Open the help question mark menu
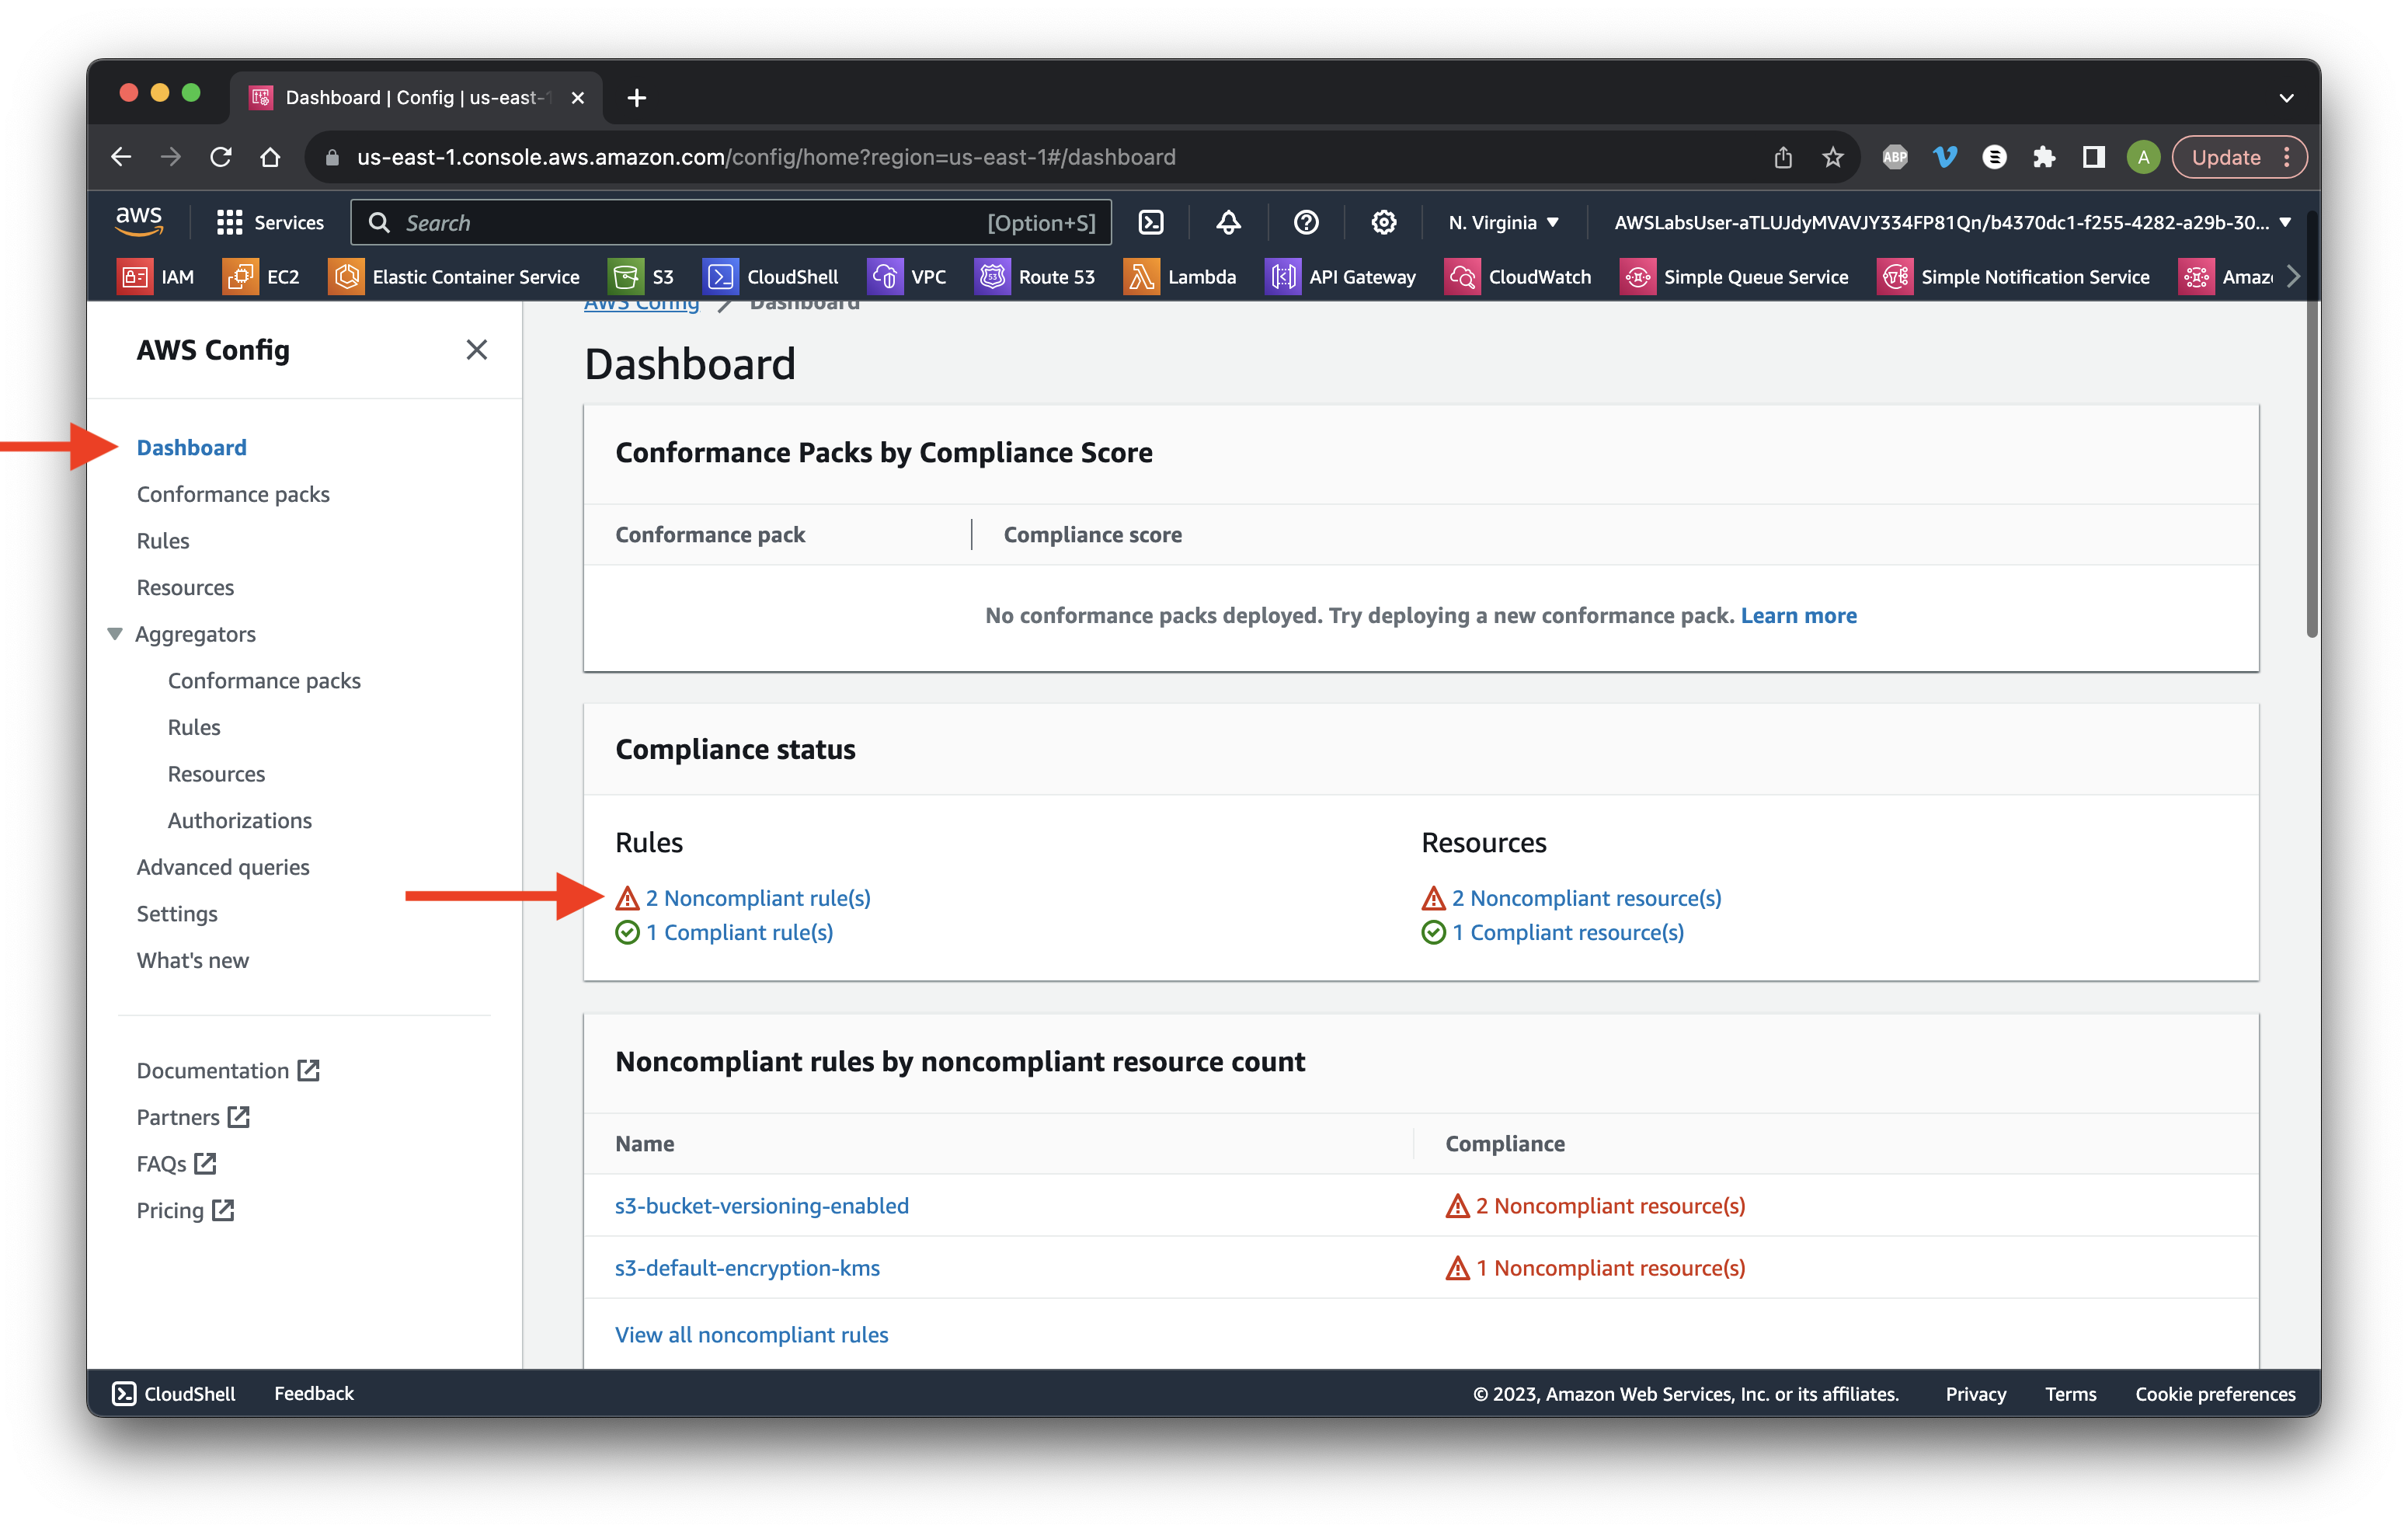Screen dimensions: 2408x1532 (x=1306, y=222)
